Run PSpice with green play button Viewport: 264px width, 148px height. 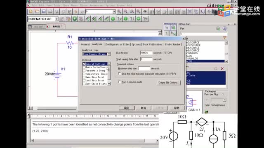point(75,19)
